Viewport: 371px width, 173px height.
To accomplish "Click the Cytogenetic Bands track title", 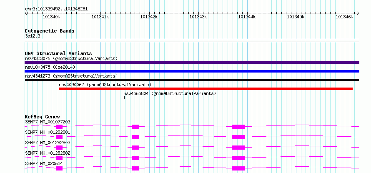I will pyautogui.click(x=50, y=31).
